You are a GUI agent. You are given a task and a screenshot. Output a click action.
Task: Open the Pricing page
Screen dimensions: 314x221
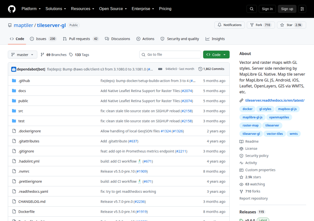click(165, 9)
